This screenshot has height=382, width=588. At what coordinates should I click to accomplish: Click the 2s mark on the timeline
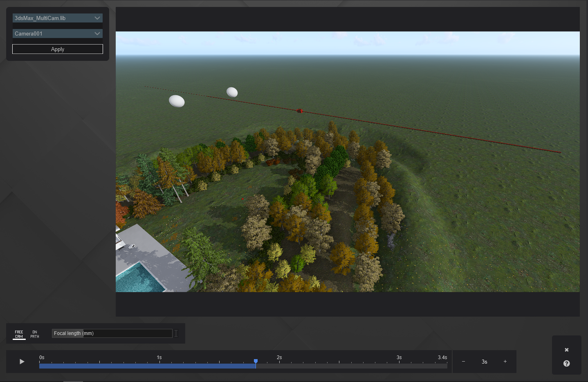pyautogui.click(x=279, y=357)
